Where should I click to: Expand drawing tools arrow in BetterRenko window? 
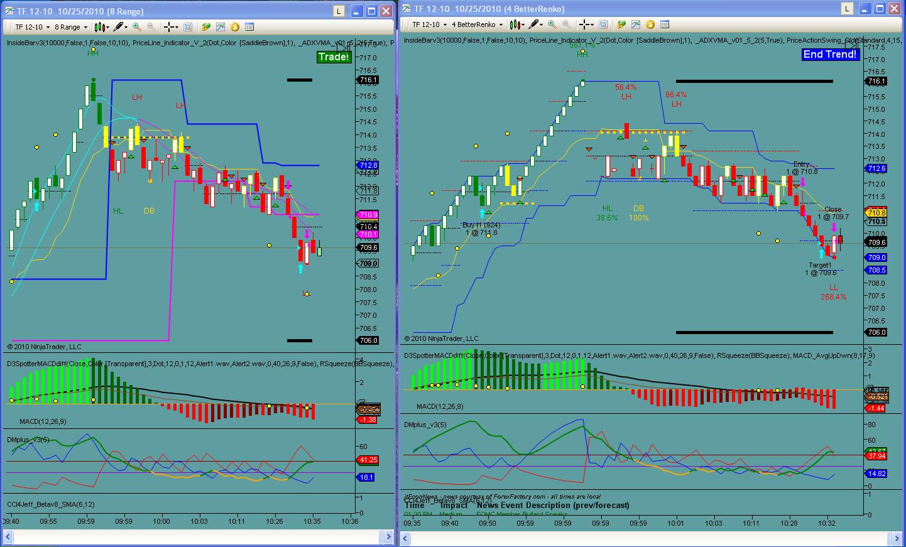coord(542,24)
